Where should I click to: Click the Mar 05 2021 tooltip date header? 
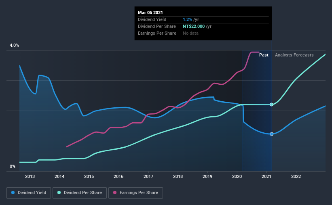[150, 13]
